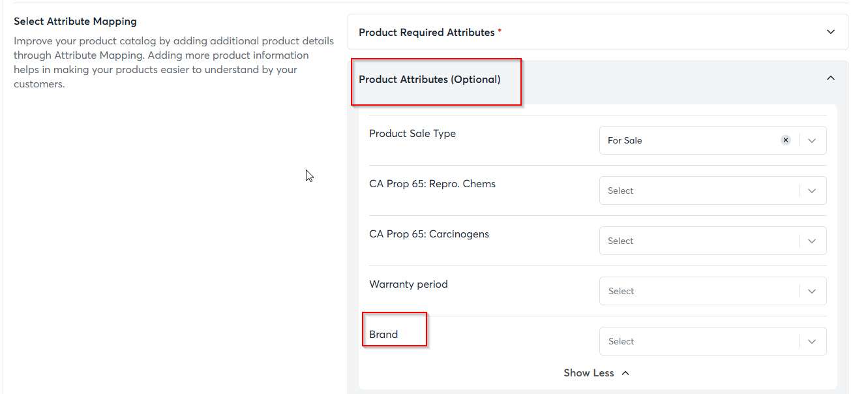Open the Product Sale Type dropdown arrow
853x394 pixels.
(812, 140)
